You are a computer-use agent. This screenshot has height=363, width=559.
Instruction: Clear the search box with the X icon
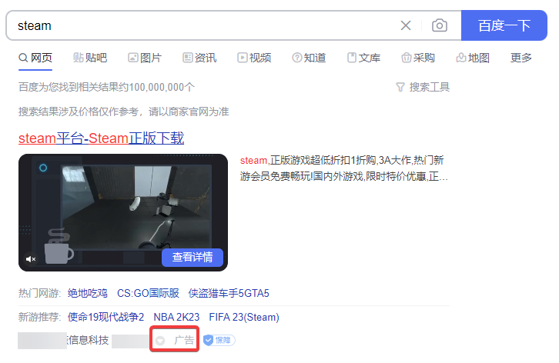click(x=405, y=25)
